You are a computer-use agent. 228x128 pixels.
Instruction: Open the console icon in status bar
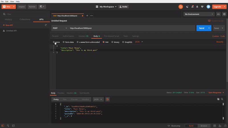point(13,126)
